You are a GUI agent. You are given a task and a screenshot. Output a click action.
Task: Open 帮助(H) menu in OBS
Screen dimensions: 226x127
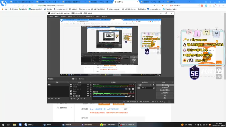point(105,16)
